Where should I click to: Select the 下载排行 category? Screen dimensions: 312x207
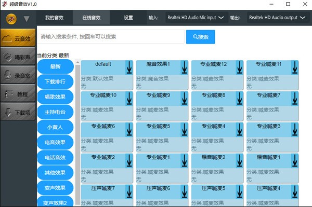55,81
